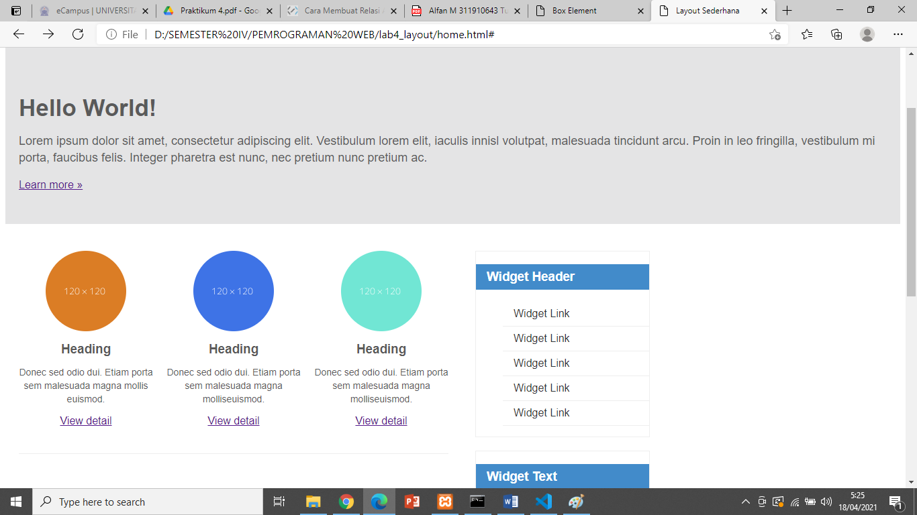Show hidden system tray icons
Image resolution: width=917 pixels, height=515 pixels.
click(745, 502)
